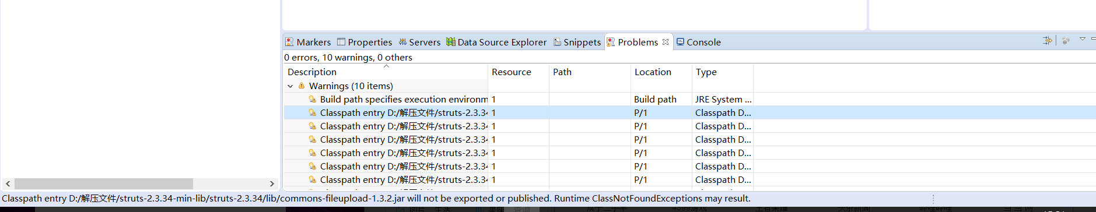This screenshot has width=1096, height=212.
Task: Sort by the Description column header
Action: [312, 72]
